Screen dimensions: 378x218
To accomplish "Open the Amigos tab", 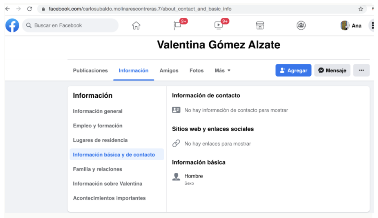I will pos(169,70).
